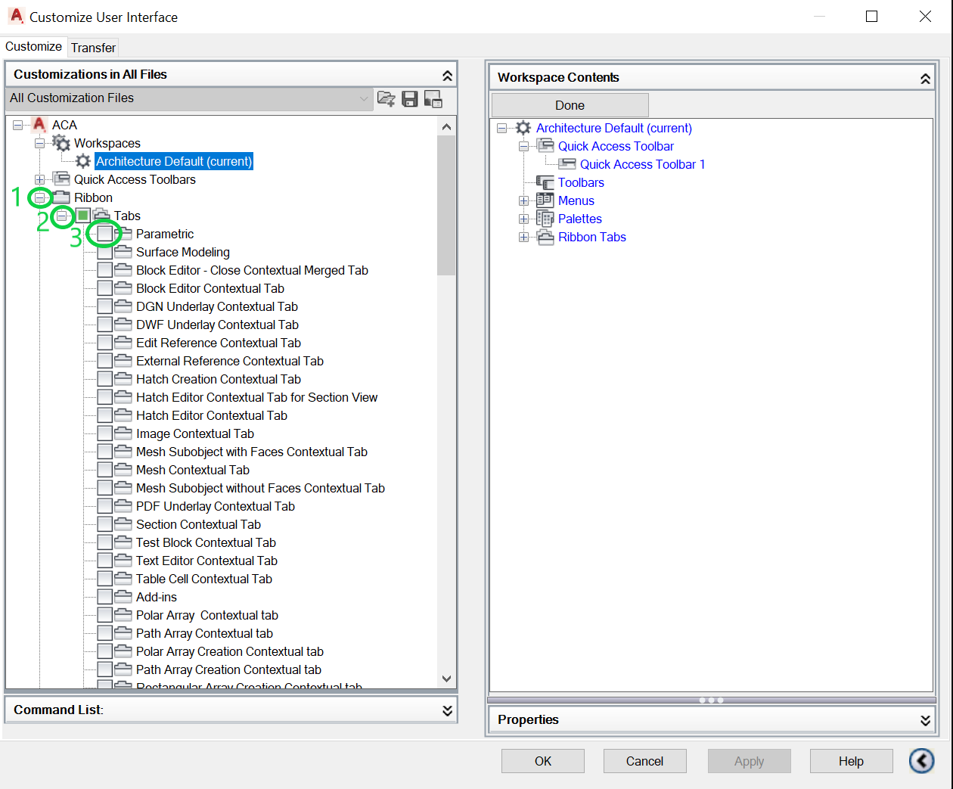Click the Surface Modeling tab folder icon

click(x=123, y=252)
